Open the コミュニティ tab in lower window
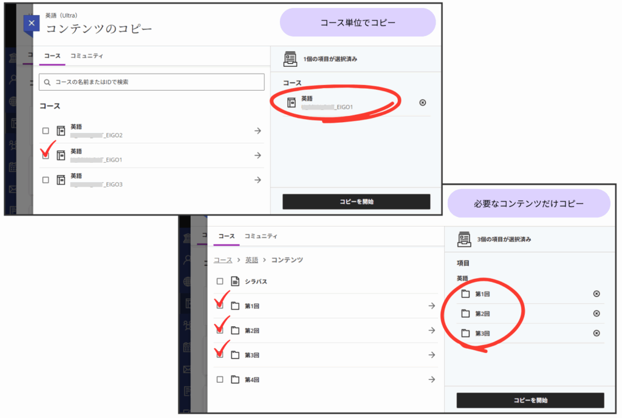The image size is (622, 418). [x=261, y=236]
